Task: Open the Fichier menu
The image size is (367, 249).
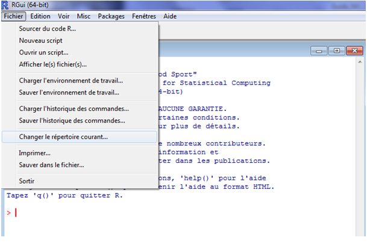Action: pos(13,16)
